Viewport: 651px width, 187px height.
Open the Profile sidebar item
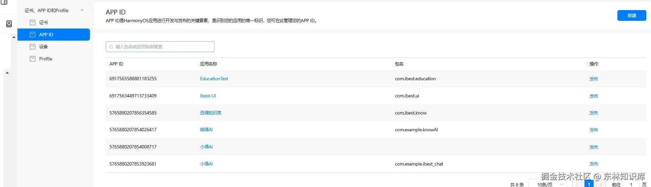click(54, 59)
